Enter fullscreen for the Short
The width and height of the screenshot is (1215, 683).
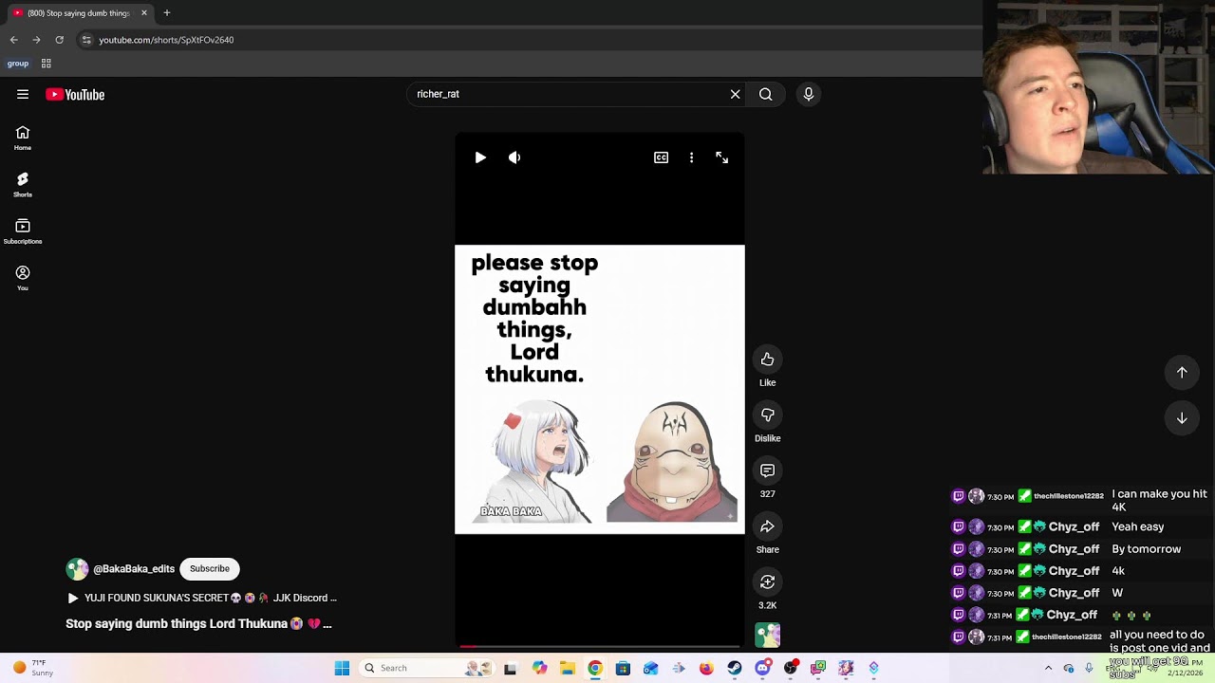point(722,157)
